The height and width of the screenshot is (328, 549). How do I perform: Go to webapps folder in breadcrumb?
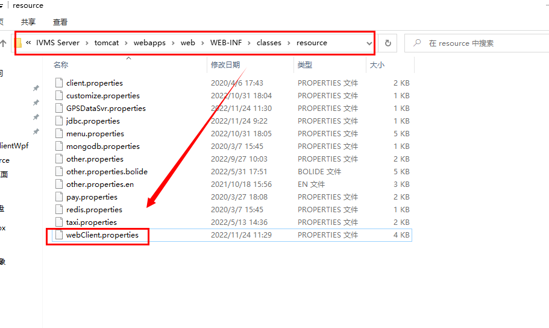[x=149, y=43]
